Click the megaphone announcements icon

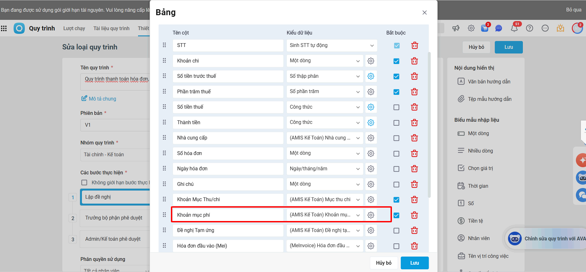[x=456, y=28]
